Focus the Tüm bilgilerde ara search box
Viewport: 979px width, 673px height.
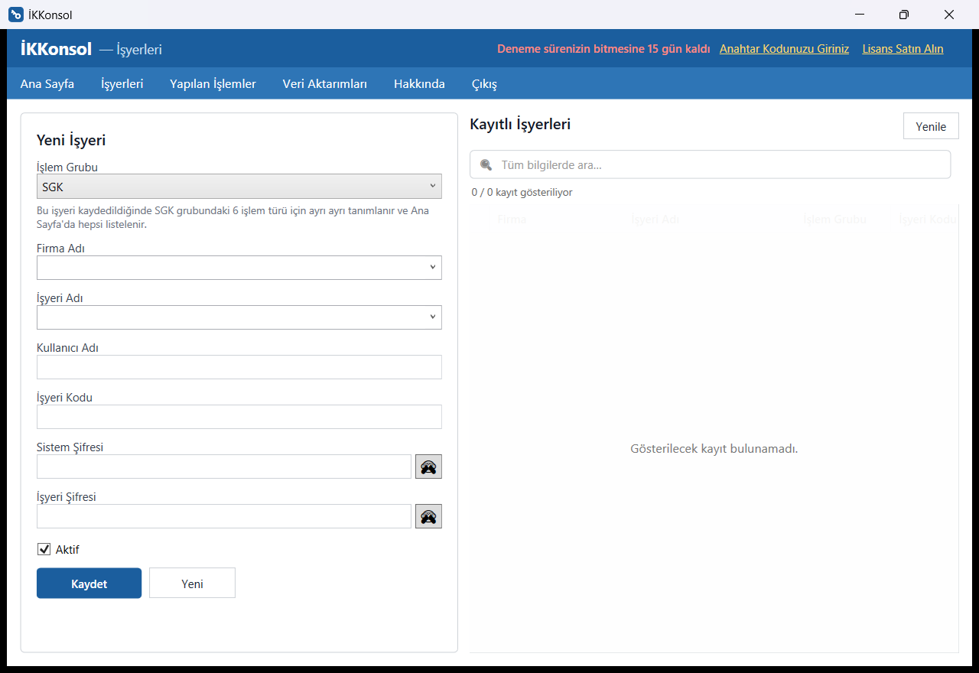tap(711, 164)
